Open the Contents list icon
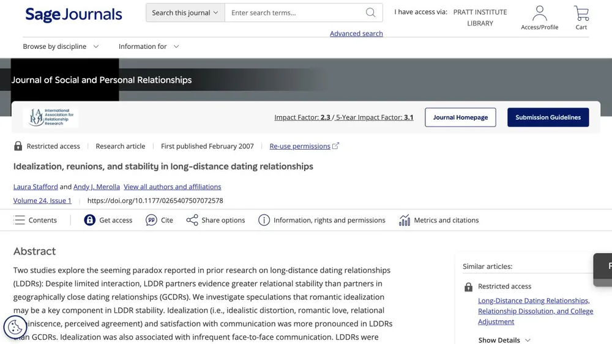The image size is (612, 344). pyautogui.click(x=19, y=220)
